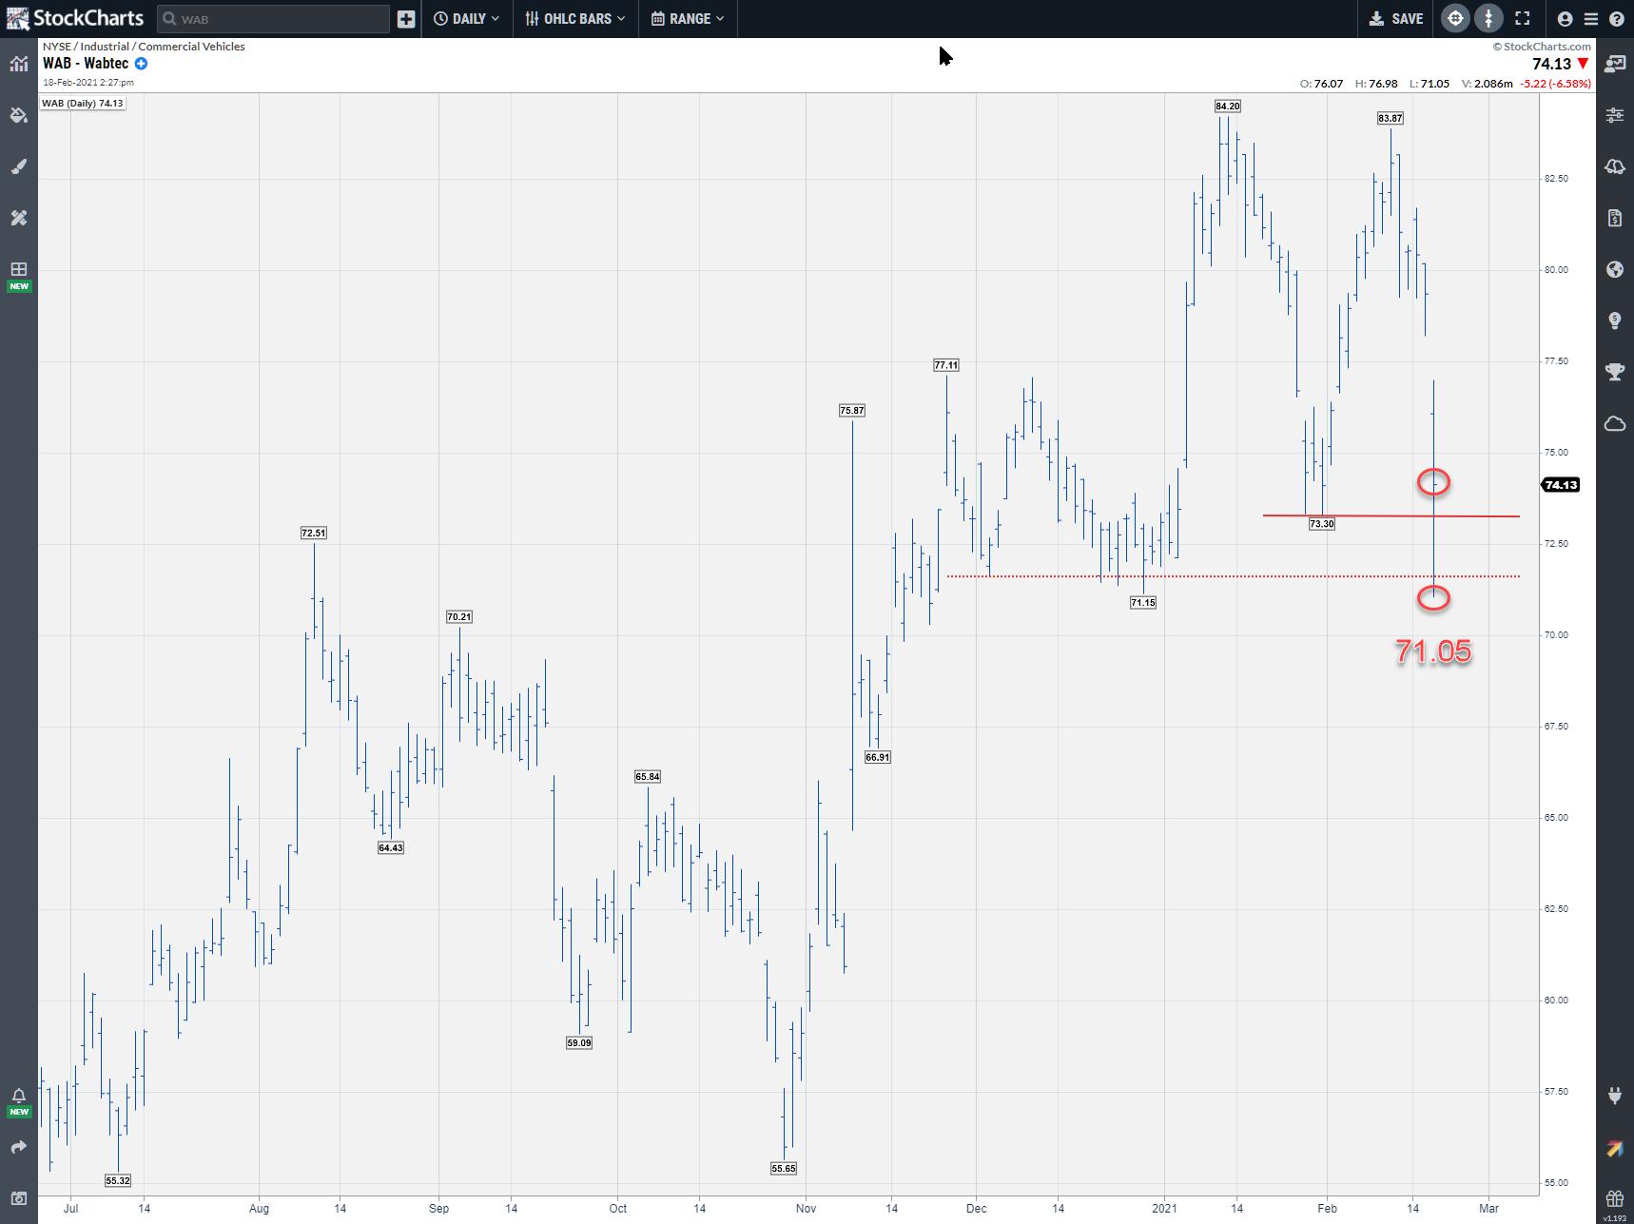Expand the DAILY period dropdown

click(467, 18)
